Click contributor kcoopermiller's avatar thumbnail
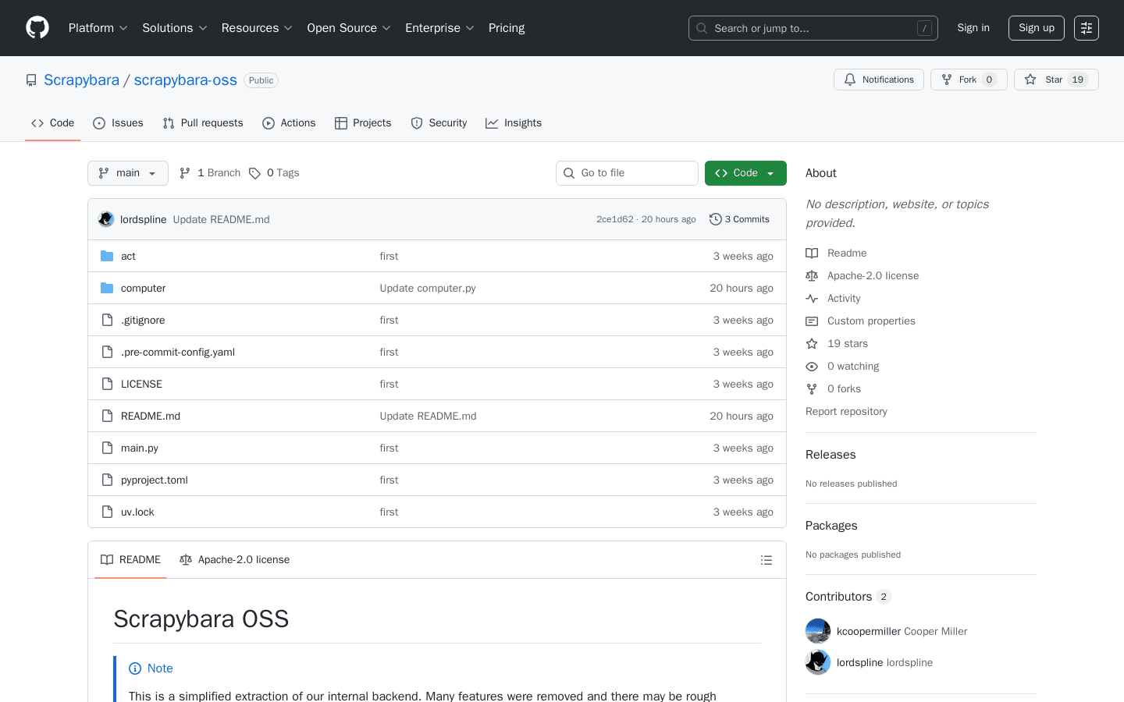 coord(817,630)
